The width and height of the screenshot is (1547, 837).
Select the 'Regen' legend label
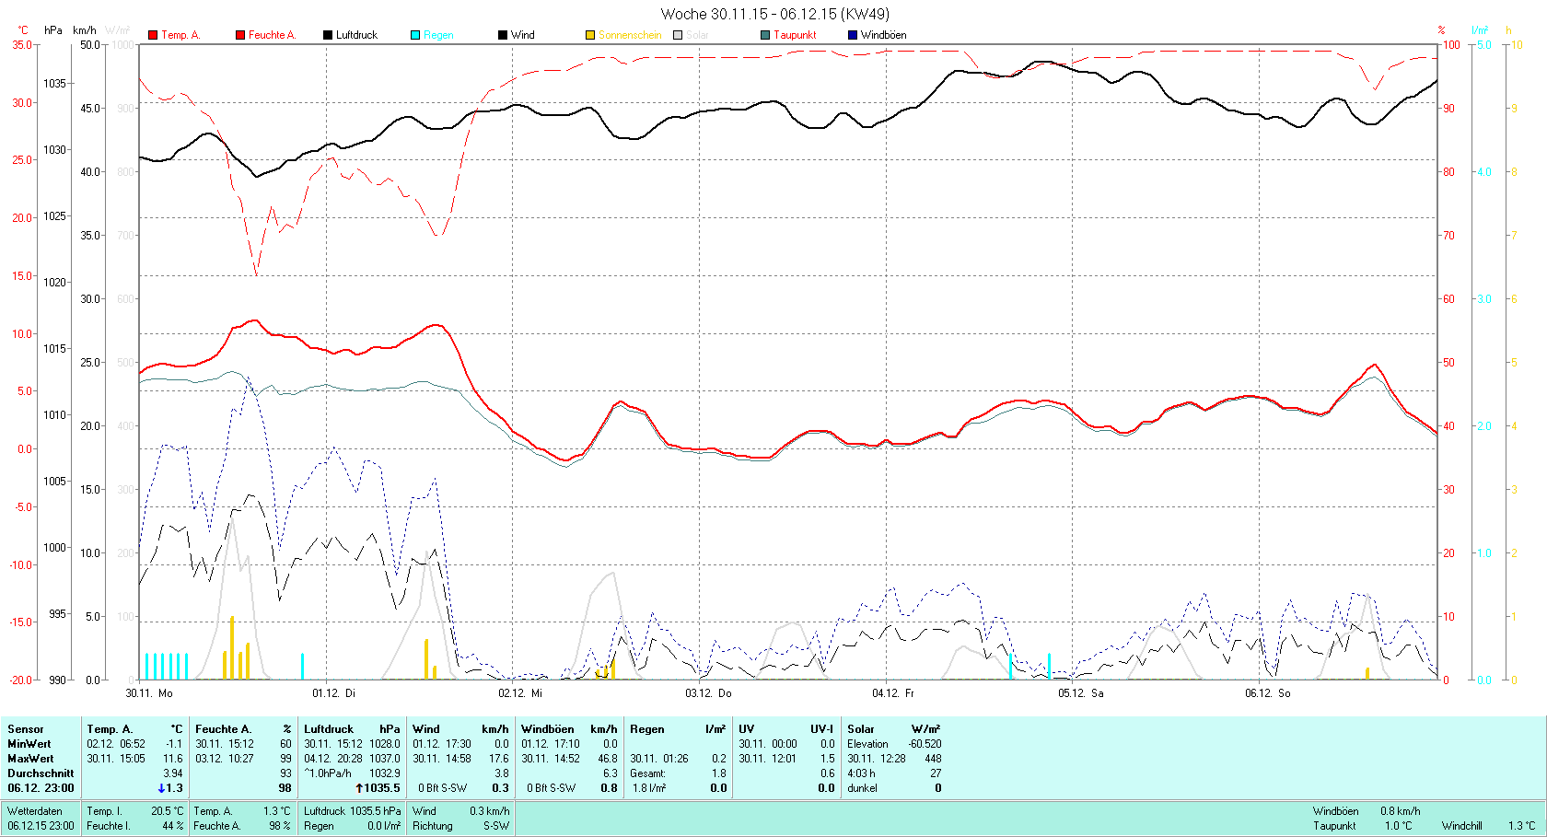point(438,35)
